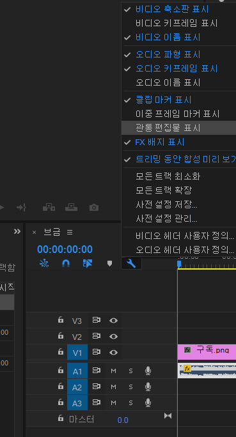
Task: Solo the A1 audio track
Action: 130,371
